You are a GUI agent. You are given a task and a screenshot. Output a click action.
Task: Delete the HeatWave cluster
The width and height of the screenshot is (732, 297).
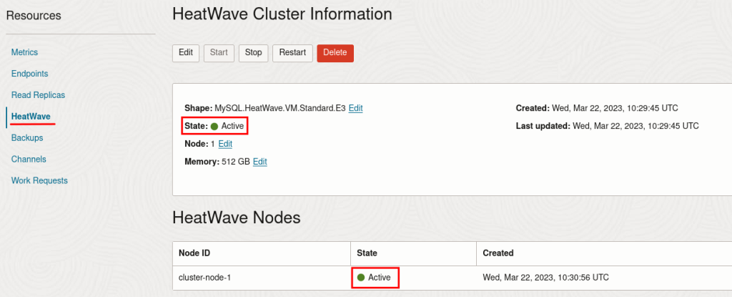[x=335, y=53]
